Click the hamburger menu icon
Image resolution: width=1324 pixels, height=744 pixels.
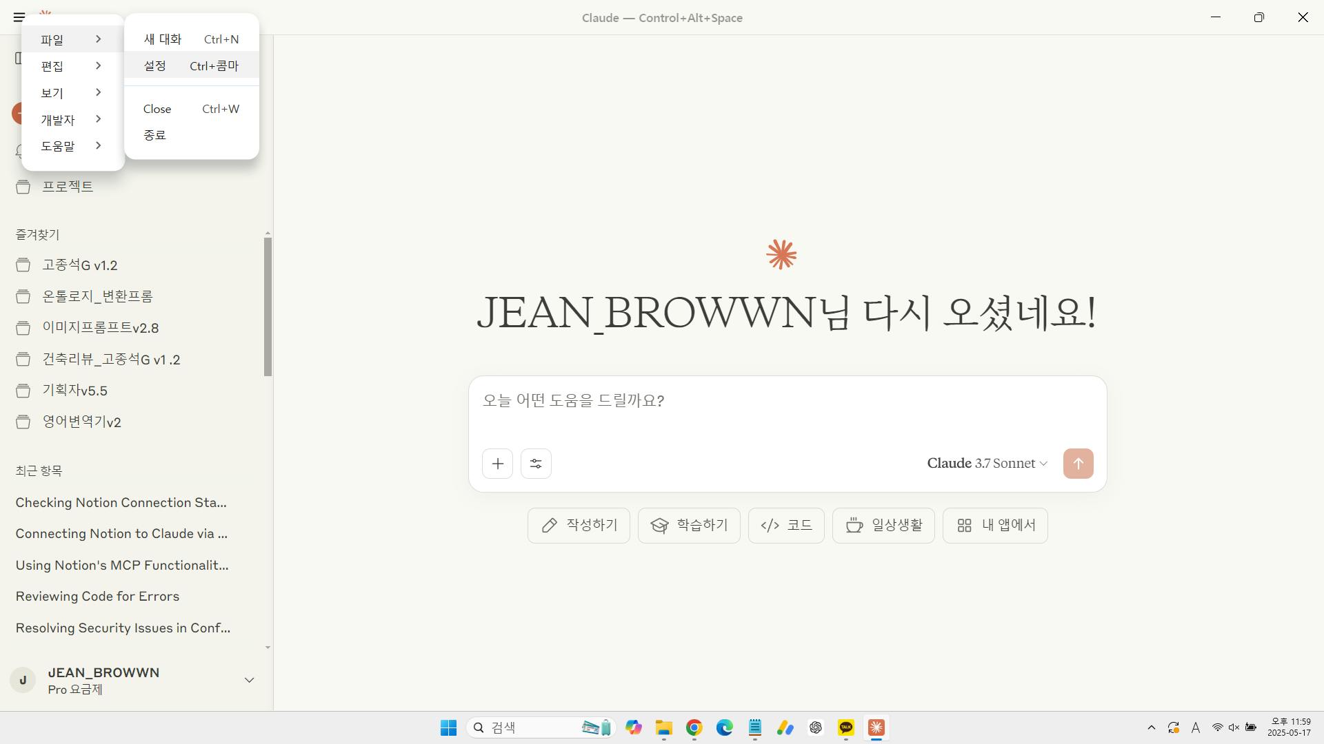pos(19,17)
